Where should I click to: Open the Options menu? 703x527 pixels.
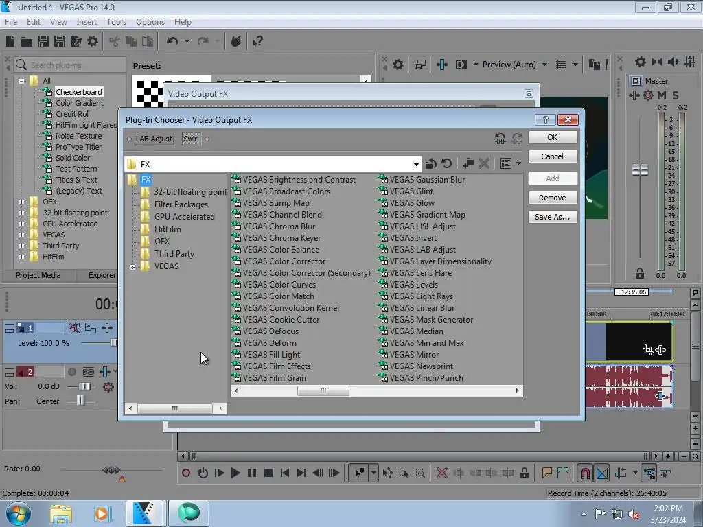[150, 22]
